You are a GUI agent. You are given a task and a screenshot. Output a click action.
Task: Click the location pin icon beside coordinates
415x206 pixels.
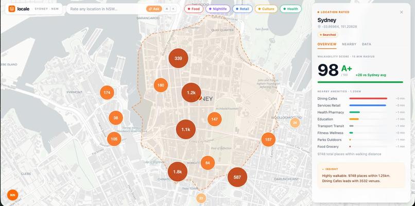coord(319,27)
